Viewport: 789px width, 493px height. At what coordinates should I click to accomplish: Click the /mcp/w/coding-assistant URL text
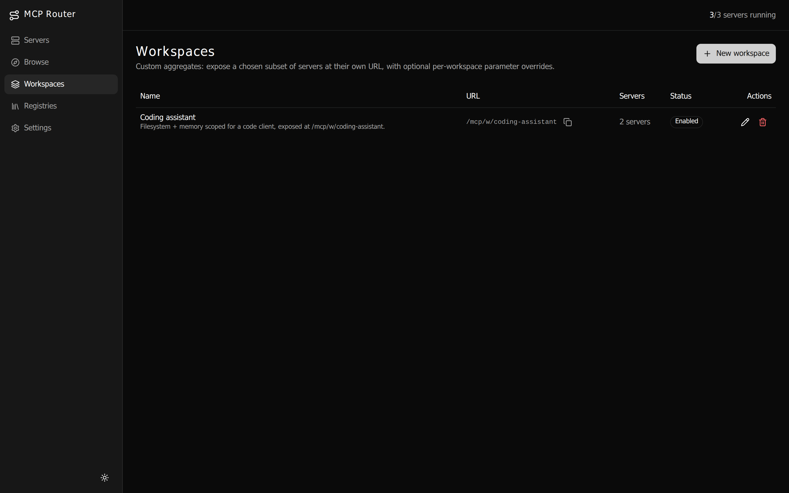(511, 122)
